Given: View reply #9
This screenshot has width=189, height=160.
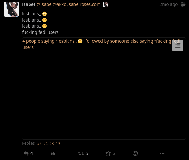Looking at the screenshot, I should click(57, 143).
